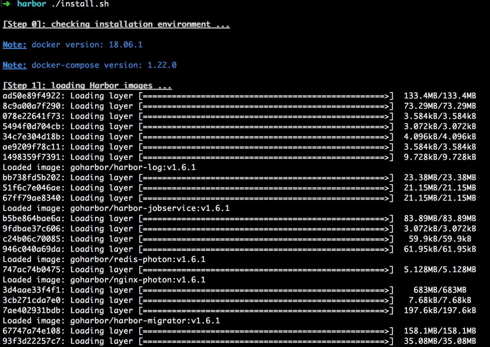490x347 pixels.
Task: Click layer ID ad50e89f4922
Action: pos(32,96)
